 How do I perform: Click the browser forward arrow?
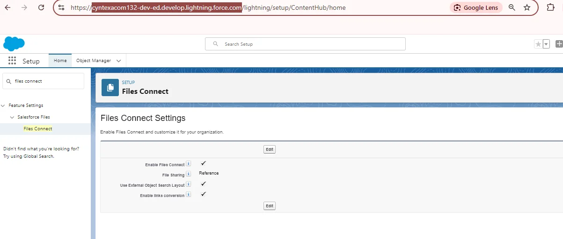click(24, 7)
